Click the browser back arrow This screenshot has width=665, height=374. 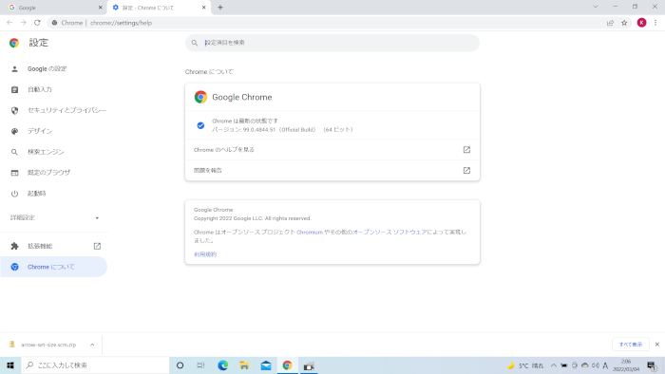(9, 23)
